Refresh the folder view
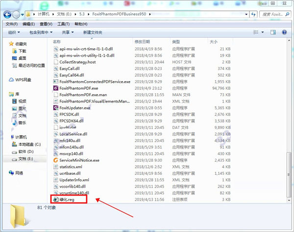 [253, 14]
